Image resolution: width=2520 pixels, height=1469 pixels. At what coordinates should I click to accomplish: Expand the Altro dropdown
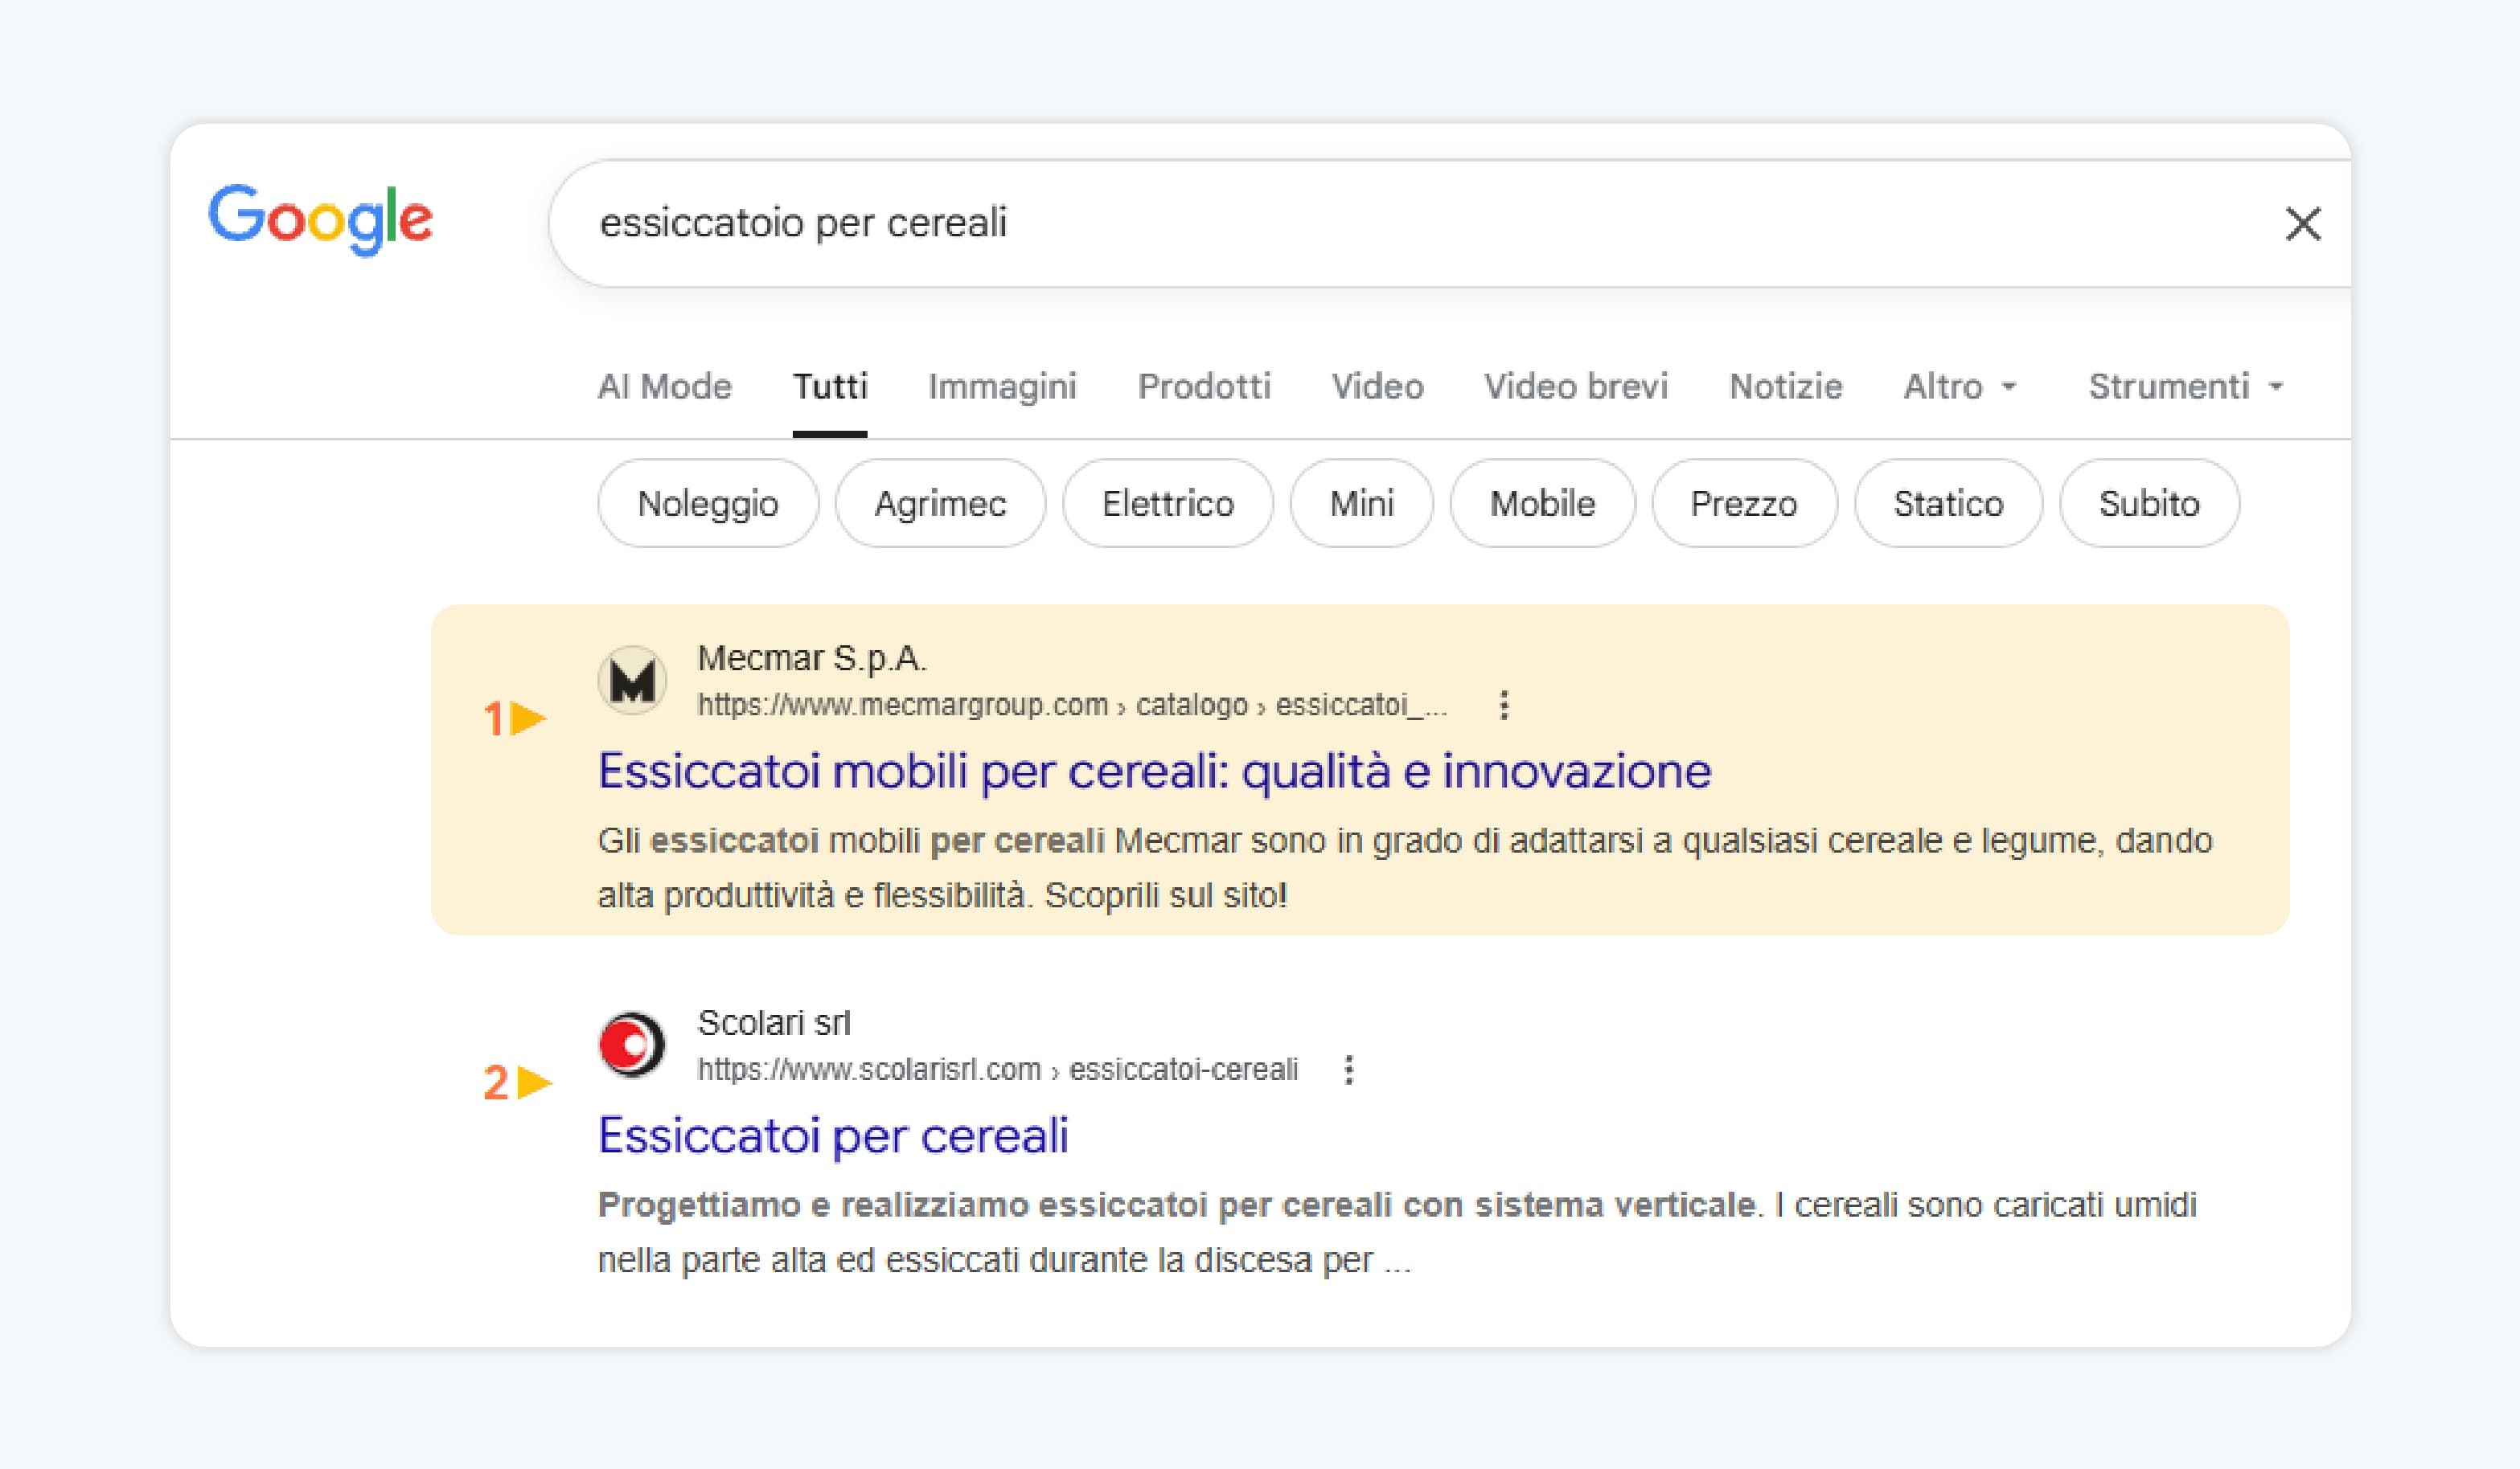click(1960, 387)
